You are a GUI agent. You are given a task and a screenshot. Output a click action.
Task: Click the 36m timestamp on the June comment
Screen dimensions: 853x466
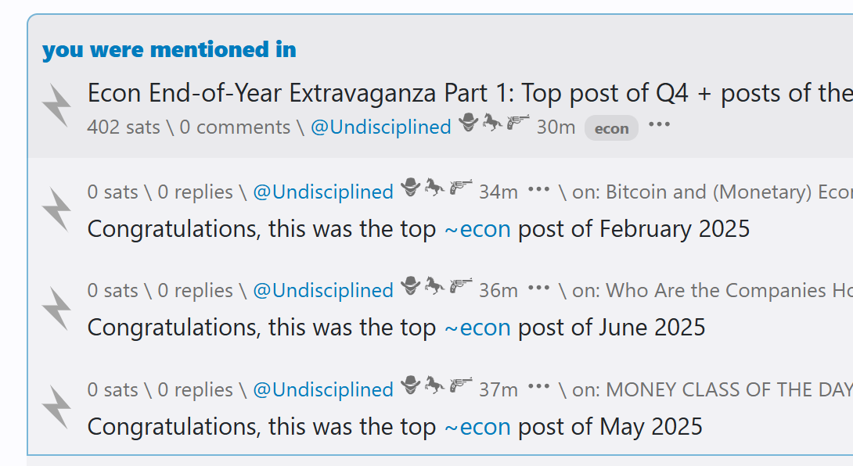[x=498, y=291]
